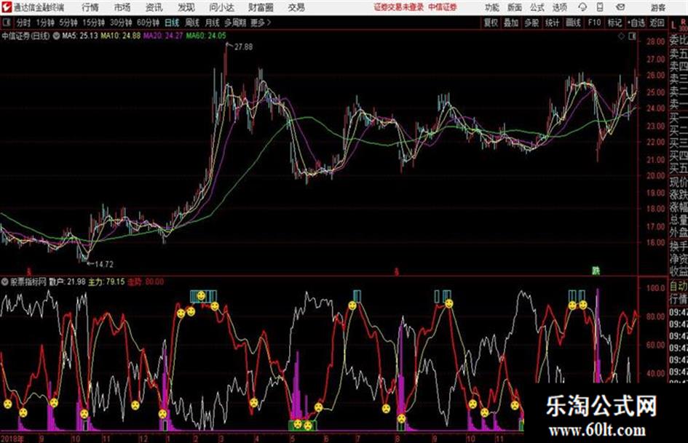
Task: Open the 交易 menu
Action: [296, 7]
